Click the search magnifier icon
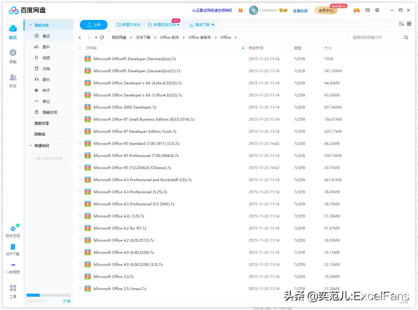Image resolution: width=418 pixels, height=310 pixels. tap(406, 38)
